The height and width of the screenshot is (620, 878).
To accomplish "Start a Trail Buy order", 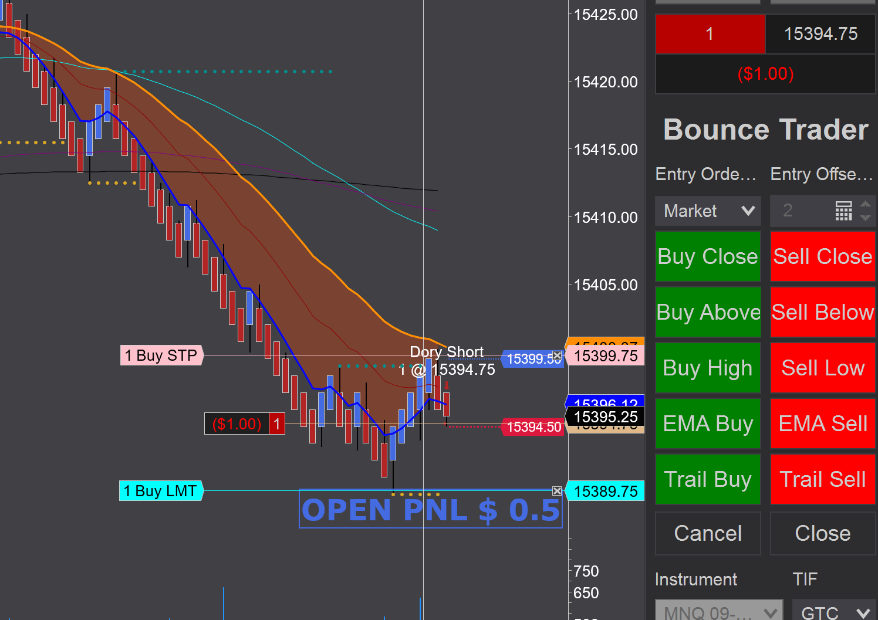I will coord(708,479).
